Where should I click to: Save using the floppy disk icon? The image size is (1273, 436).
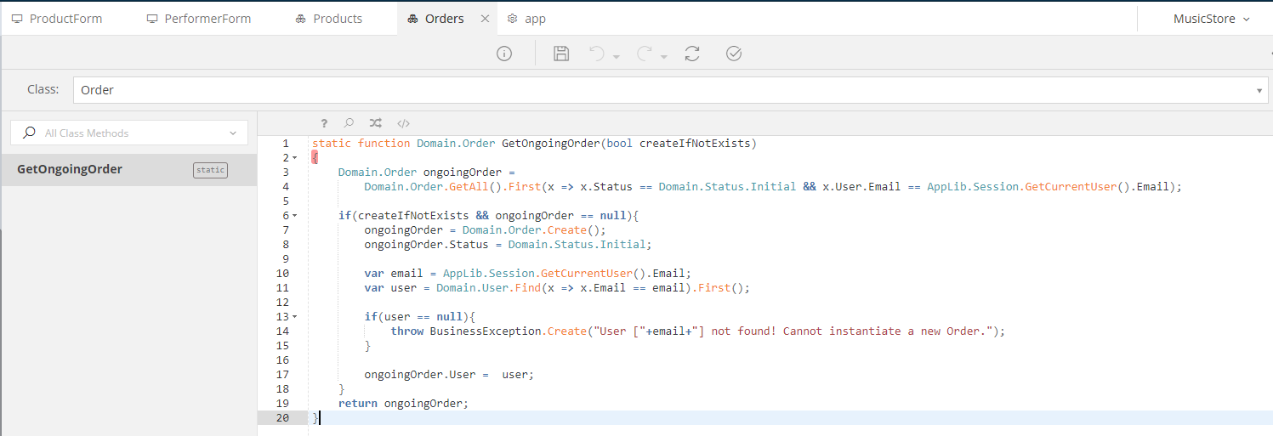[561, 54]
